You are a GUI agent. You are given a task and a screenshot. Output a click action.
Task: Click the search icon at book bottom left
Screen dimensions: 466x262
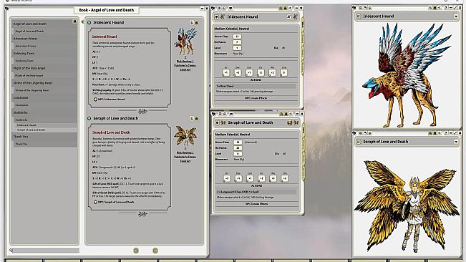tap(11, 251)
